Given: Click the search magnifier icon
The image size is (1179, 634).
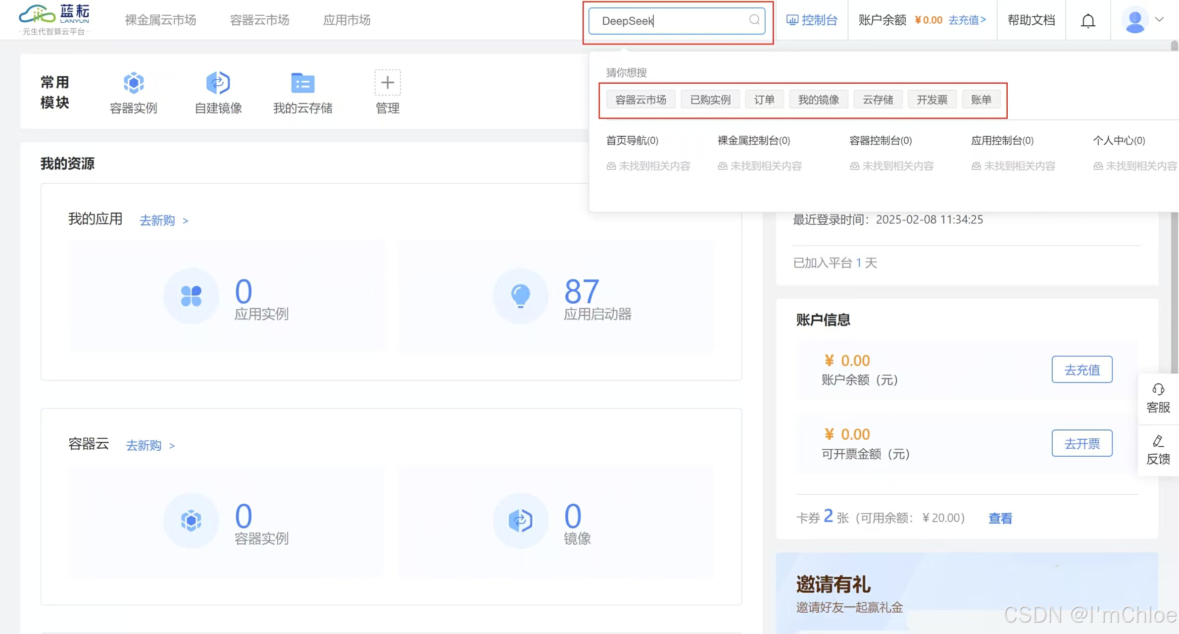Looking at the screenshot, I should (754, 20).
